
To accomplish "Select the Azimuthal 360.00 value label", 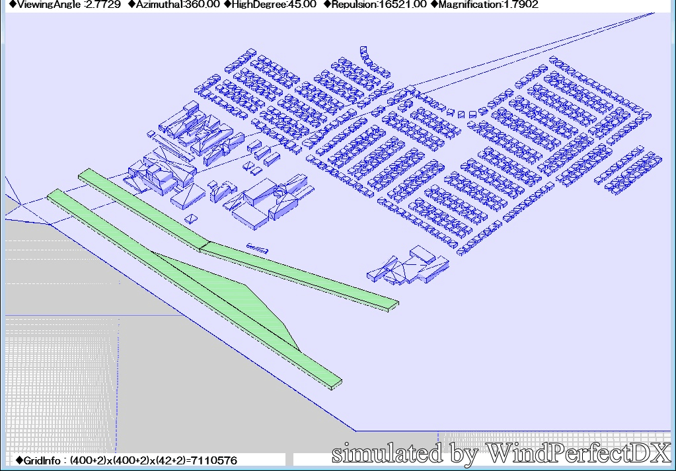I will point(174,5).
